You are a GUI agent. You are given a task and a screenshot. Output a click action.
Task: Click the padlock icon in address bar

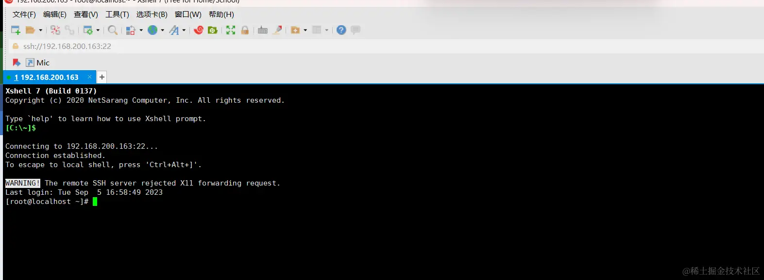pyautogui.click(x=16, y=46)
